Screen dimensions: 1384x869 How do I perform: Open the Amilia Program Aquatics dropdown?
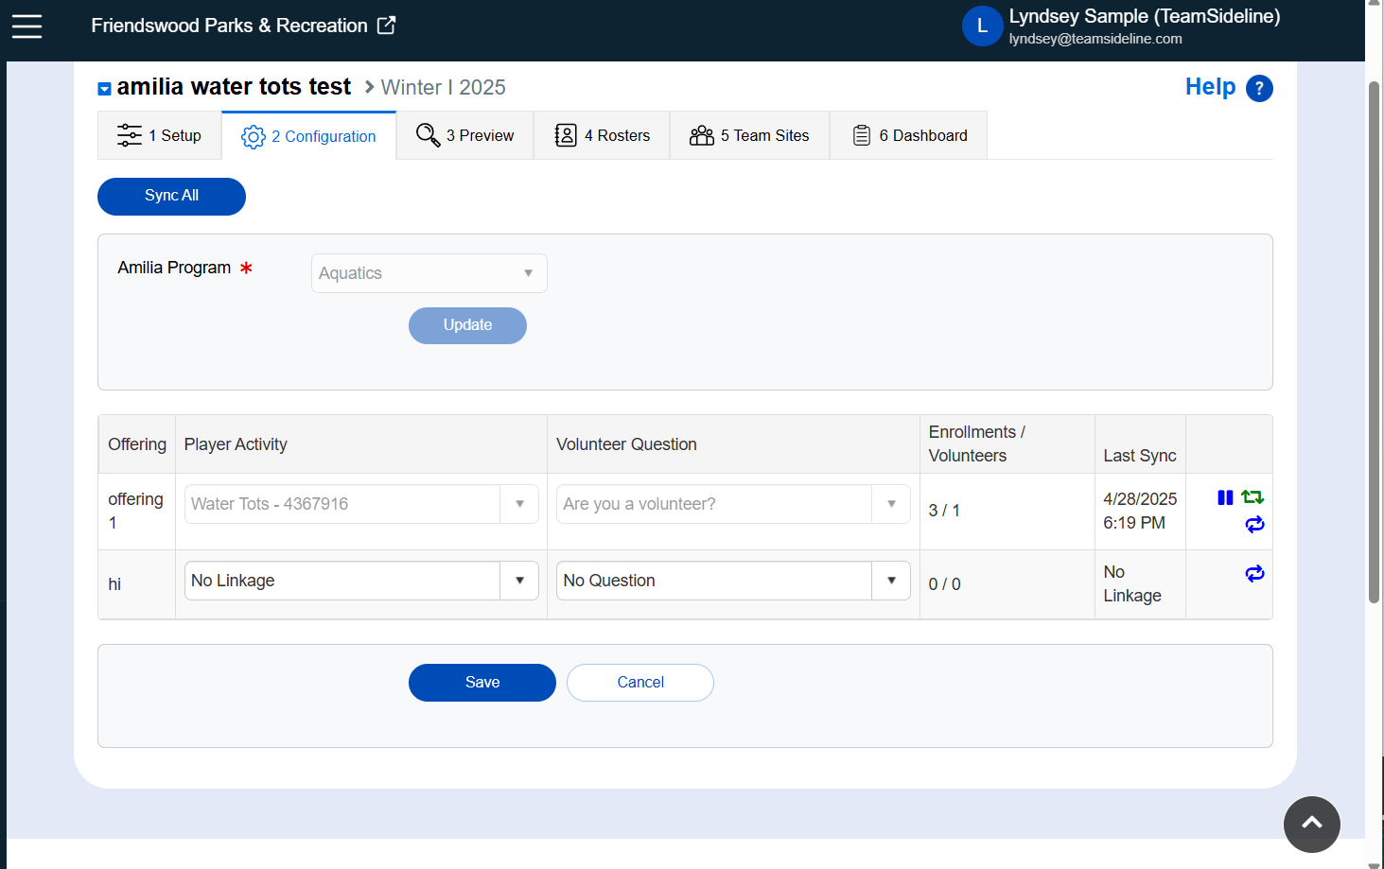[x=429, y=273]
